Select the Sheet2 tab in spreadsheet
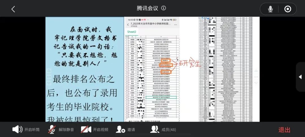The height and width of the screenshot is (137, 305). [131, 32]
